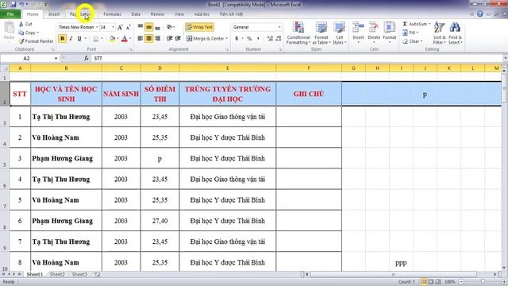Expand the Copy dropdown arrow
The height and width of the screenshot is (286, 508).
37,33
